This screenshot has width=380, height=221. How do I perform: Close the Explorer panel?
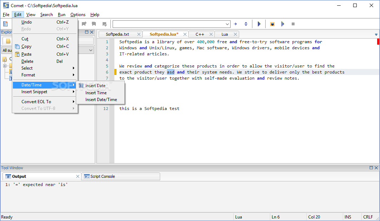(x=92, y=32)
